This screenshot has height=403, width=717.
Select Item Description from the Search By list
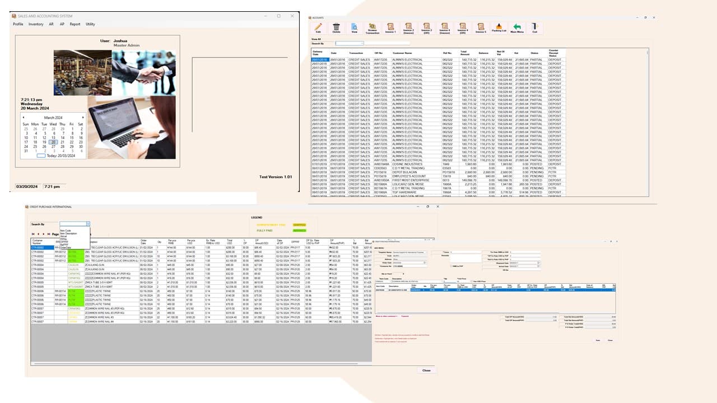(68, 233)
